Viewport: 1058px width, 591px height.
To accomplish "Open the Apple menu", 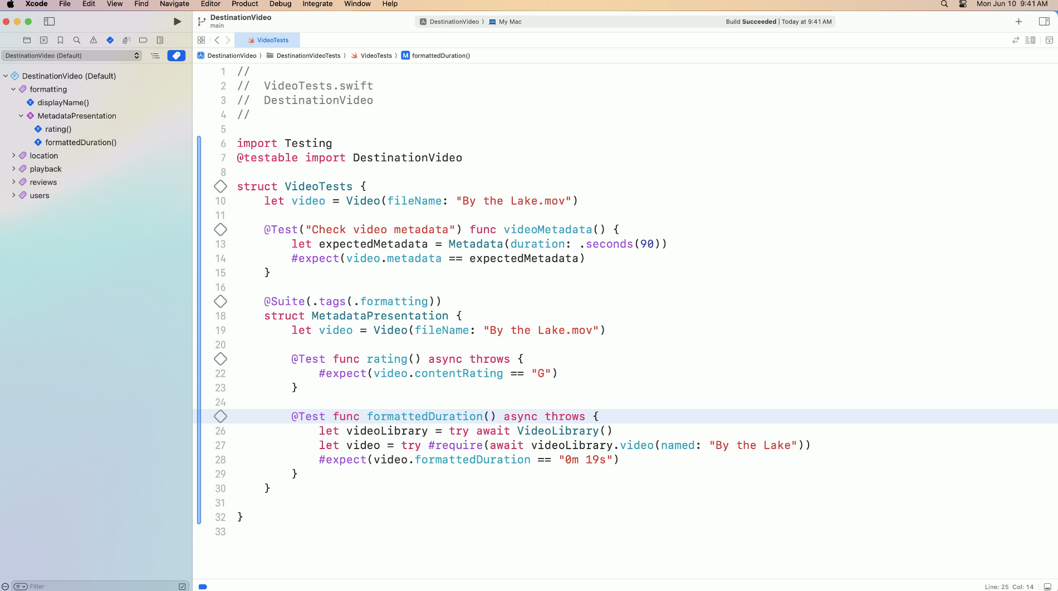I will click(x=11, y=4).
